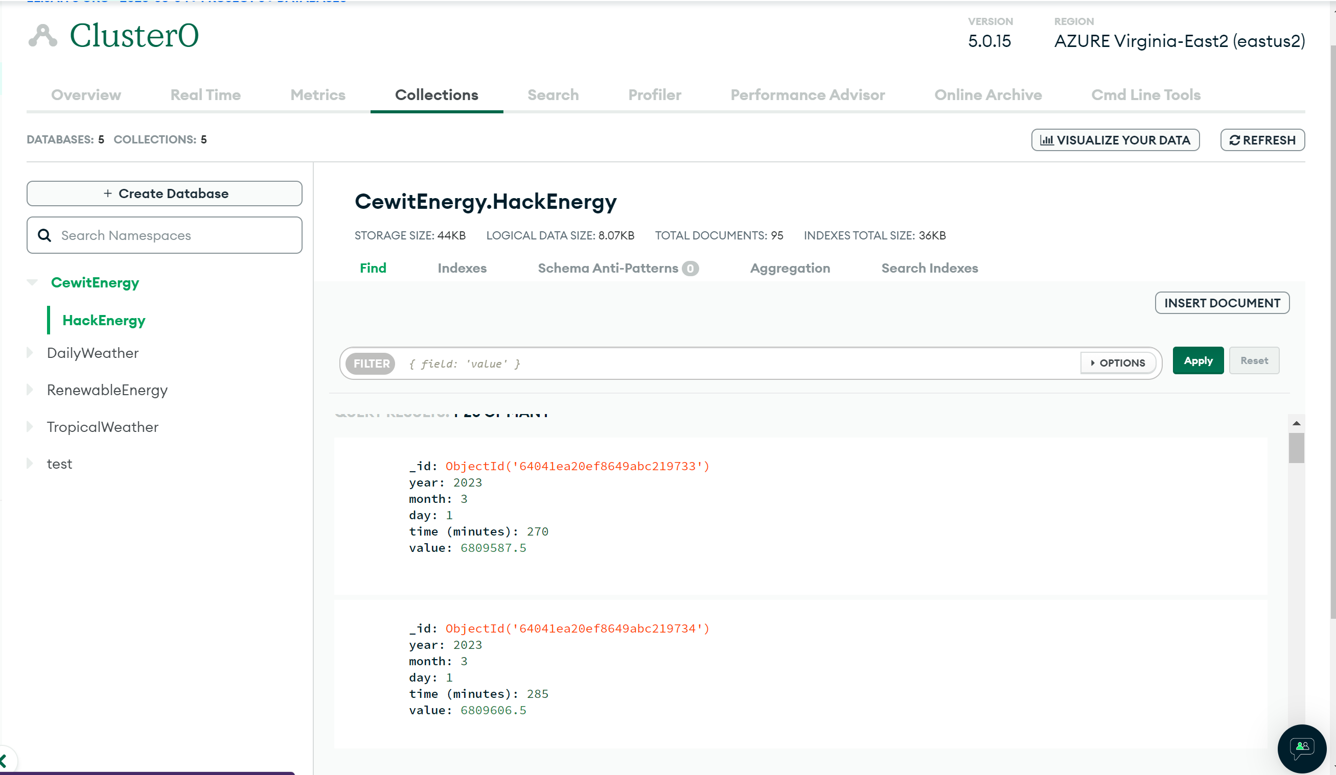Click the Cluster0 cluster icon
Image resolution: width=1336 pixels, height=775 pixels.
[42, 36]
